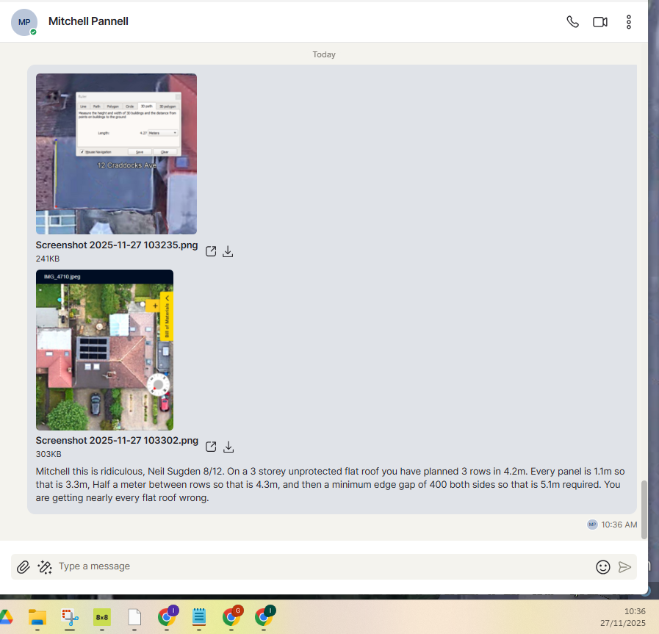Click the paperclip attach file icon

click(24, 566)
